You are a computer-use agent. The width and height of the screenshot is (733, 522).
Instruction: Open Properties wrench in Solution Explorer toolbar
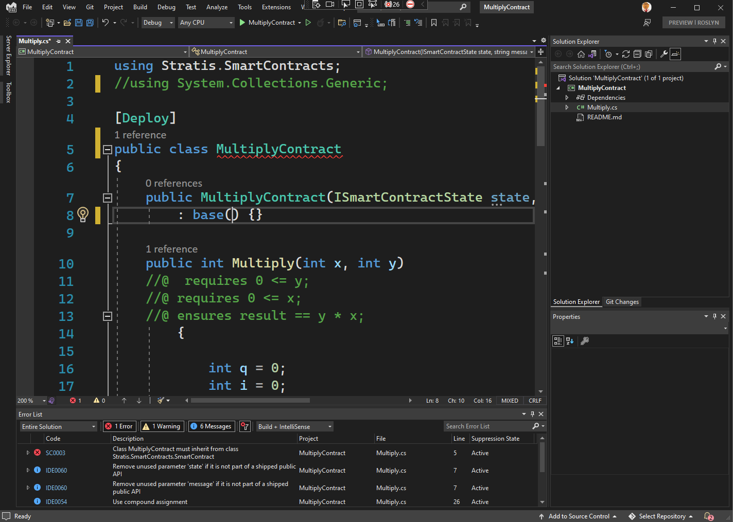click(x=664, y=54)
